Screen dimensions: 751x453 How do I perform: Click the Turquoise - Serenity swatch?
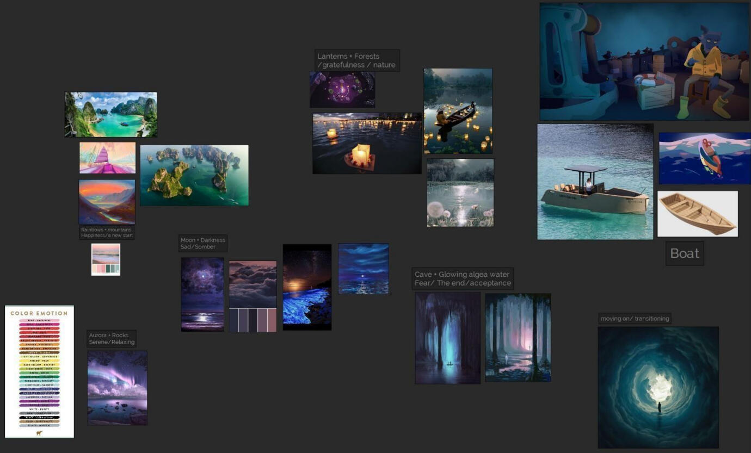[x=38, y=381]
